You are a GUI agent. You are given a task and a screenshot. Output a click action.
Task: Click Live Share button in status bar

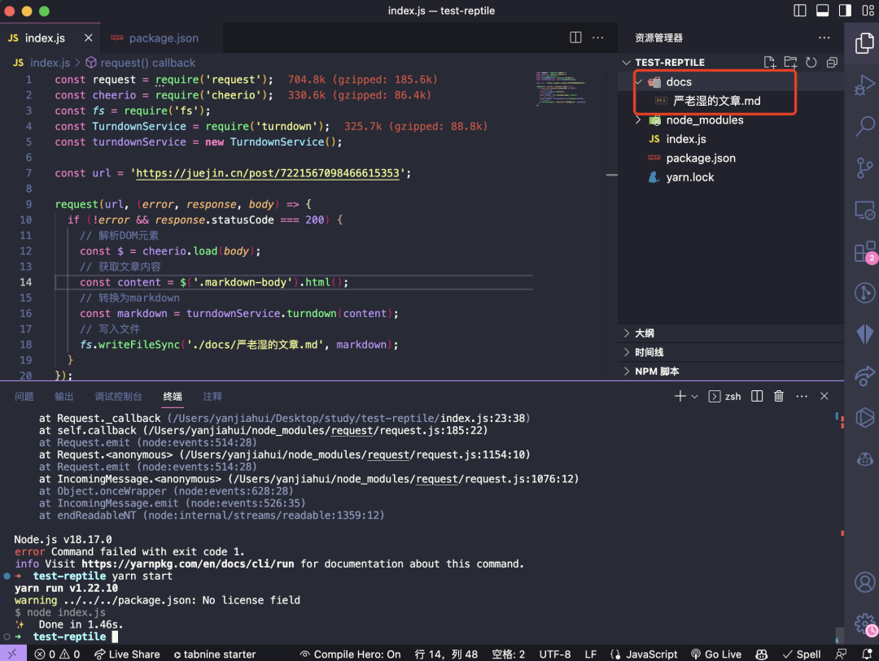[127, 654]
